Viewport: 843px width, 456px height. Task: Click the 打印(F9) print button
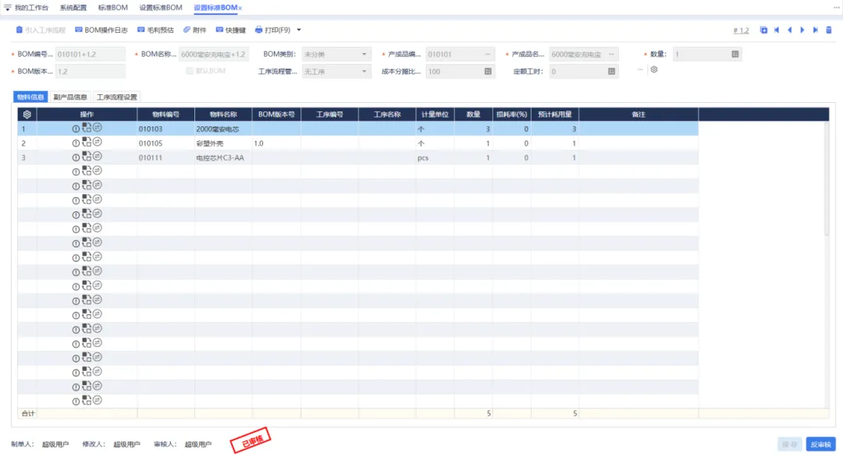coord(272,30)
